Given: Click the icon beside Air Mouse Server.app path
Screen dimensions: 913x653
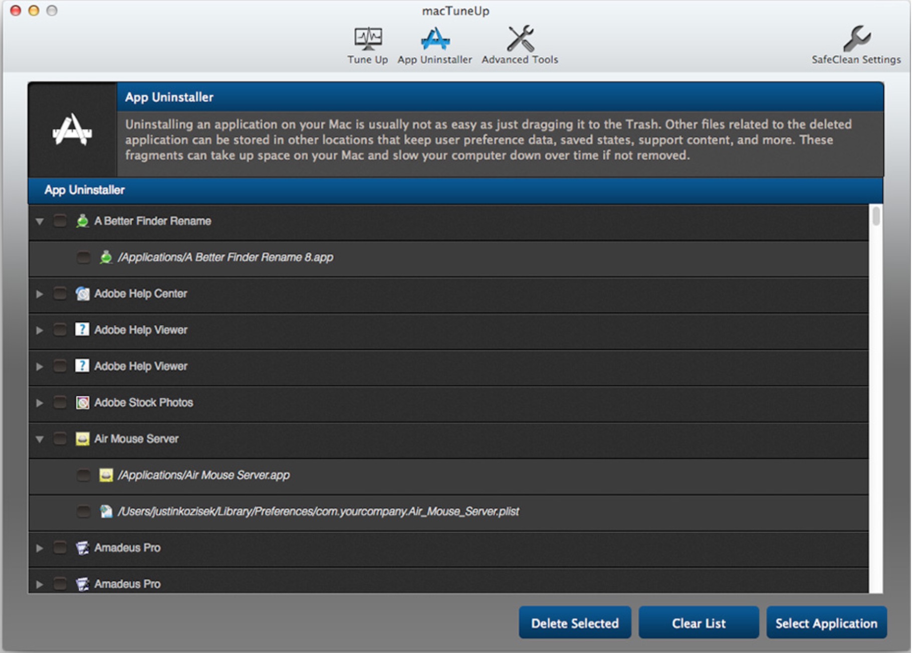Looking at the screenshot, I should [106, 475].
